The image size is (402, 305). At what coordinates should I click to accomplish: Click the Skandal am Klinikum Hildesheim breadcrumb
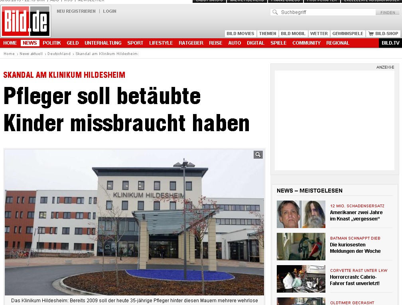pyautogui.click(x=107, y=54)
